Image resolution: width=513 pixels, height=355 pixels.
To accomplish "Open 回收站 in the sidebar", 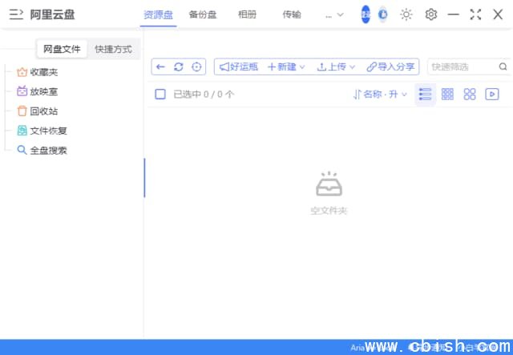I will click(x=38, y=111).
